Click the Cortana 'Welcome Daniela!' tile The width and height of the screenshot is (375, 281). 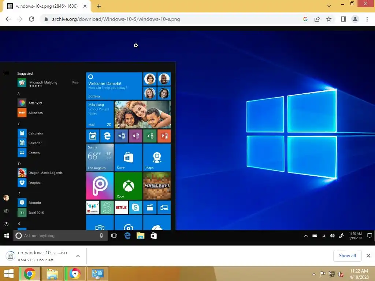pyautogui.click(x=114, y=86)
